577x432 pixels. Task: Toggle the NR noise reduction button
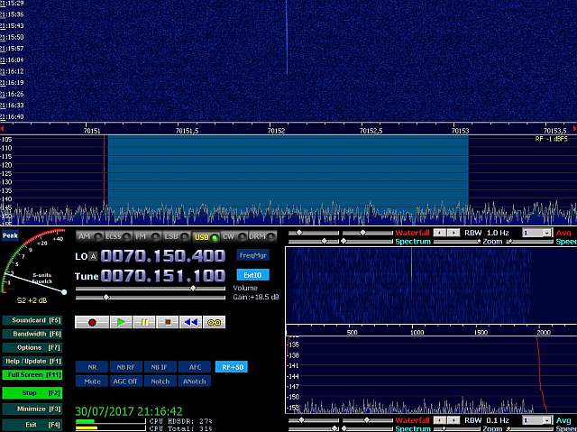click(92, 367)
